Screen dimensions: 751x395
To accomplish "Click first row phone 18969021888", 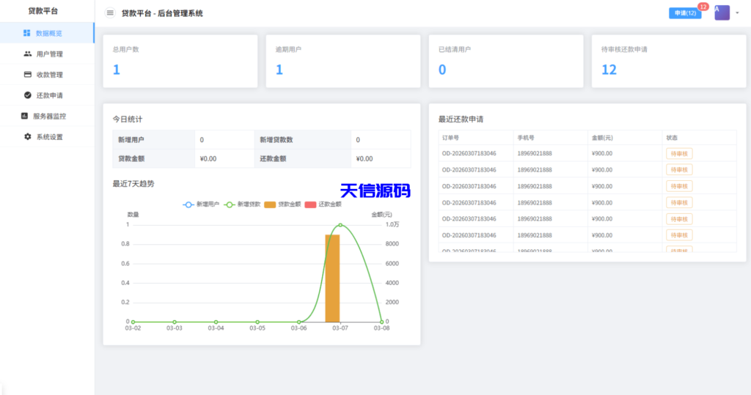I will tap(535, 154).
